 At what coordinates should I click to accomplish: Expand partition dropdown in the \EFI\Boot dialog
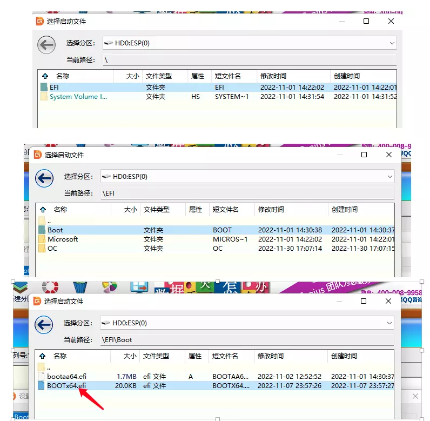tap(389, 323)
